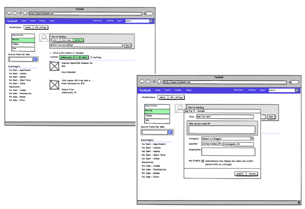This screenshot has width=305, height=209.
Task: Click sidebar search magnifier in dialog window
Action: (x=170, y=132)
